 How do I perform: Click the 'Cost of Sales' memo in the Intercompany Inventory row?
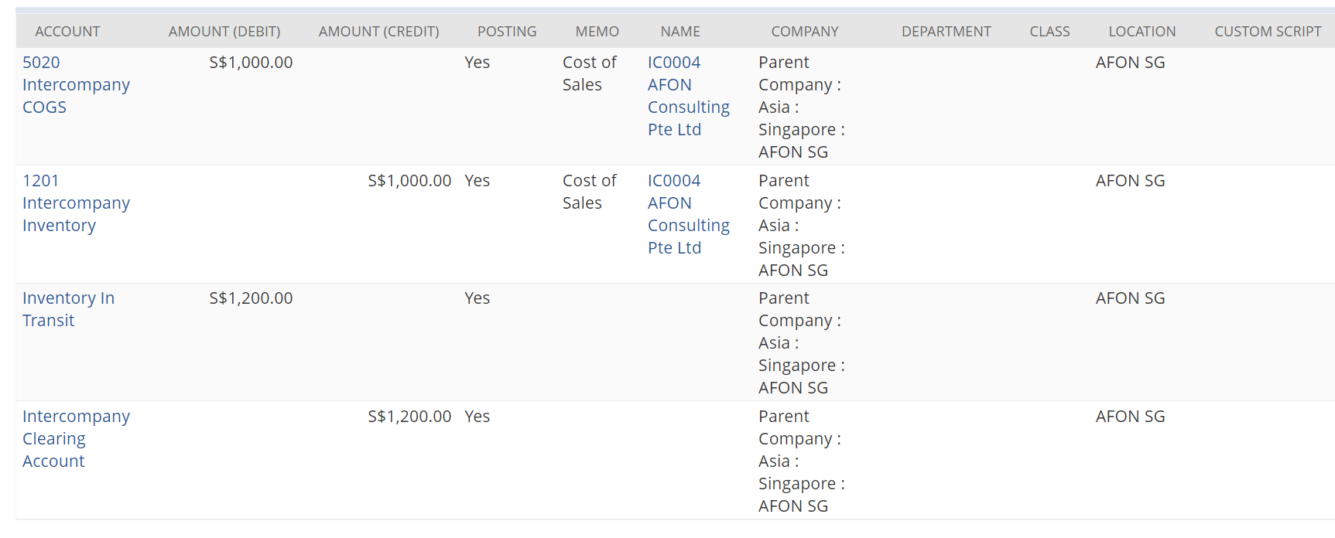tap(590, 192)
